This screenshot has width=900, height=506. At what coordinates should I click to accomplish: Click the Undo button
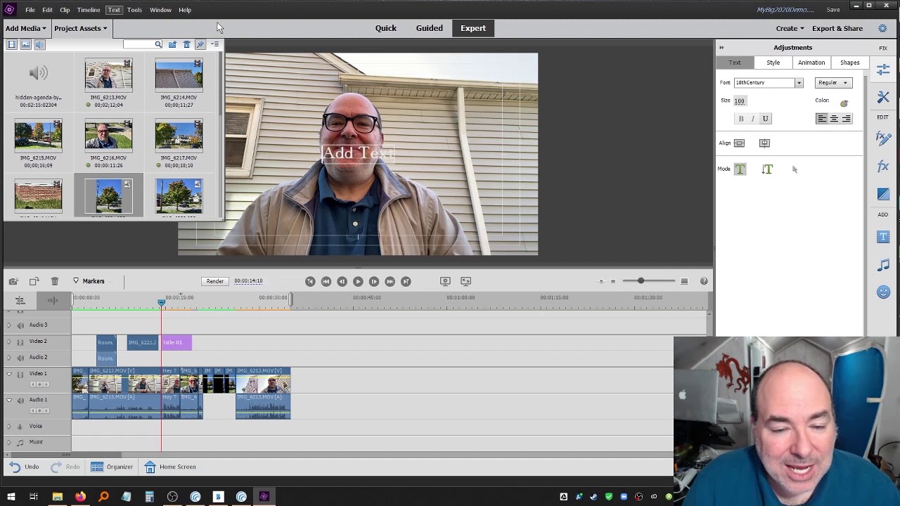[x=25, y=467]
